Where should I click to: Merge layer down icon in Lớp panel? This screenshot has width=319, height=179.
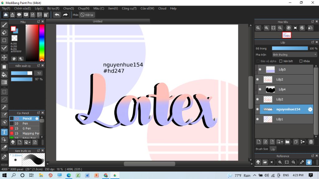pos(302,142)
